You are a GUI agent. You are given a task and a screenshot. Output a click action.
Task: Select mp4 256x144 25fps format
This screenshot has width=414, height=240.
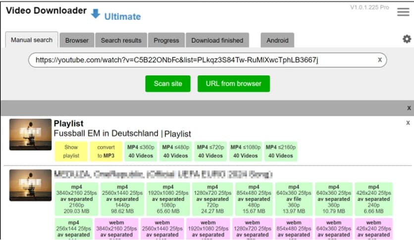pos(74,229)
